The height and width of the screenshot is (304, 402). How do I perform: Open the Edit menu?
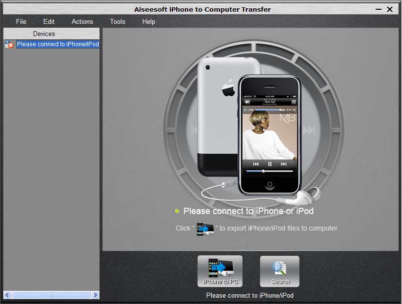pos(49,21)
